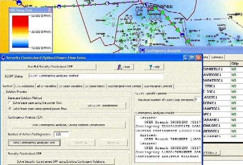
Task: Click the red region of the marginal cost legend
Action: (20, 21)
